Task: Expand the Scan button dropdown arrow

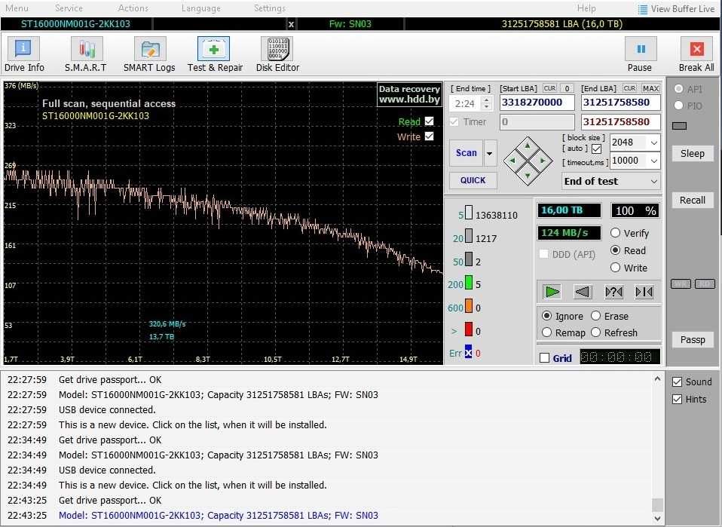Action: click(490, 153)
